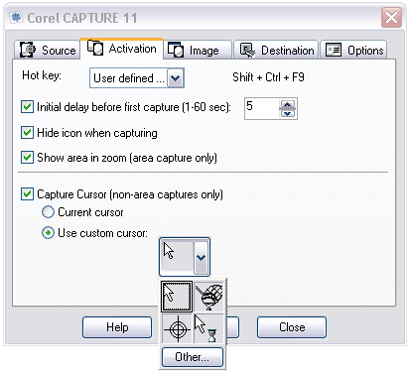Disable Capture Cursor option

[27, 194]
